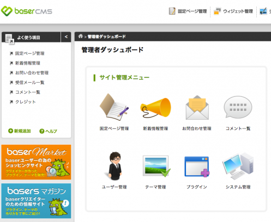The image size is (271, 222).
Task: Click arrow icon beside クレジット sidebar item
Action: point(11,102)
